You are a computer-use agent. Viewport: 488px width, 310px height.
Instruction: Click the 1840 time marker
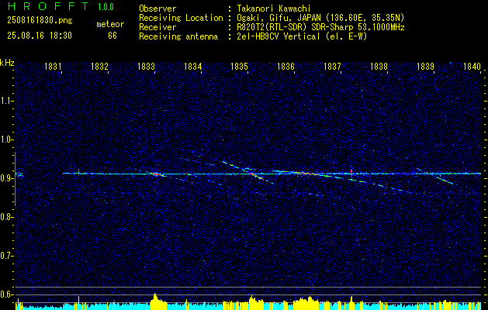coord(472,67)
